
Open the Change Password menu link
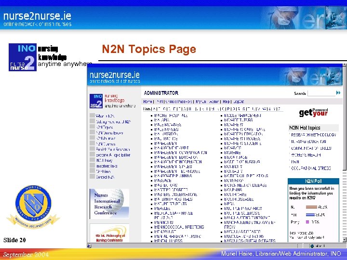[x=178, y=102]
